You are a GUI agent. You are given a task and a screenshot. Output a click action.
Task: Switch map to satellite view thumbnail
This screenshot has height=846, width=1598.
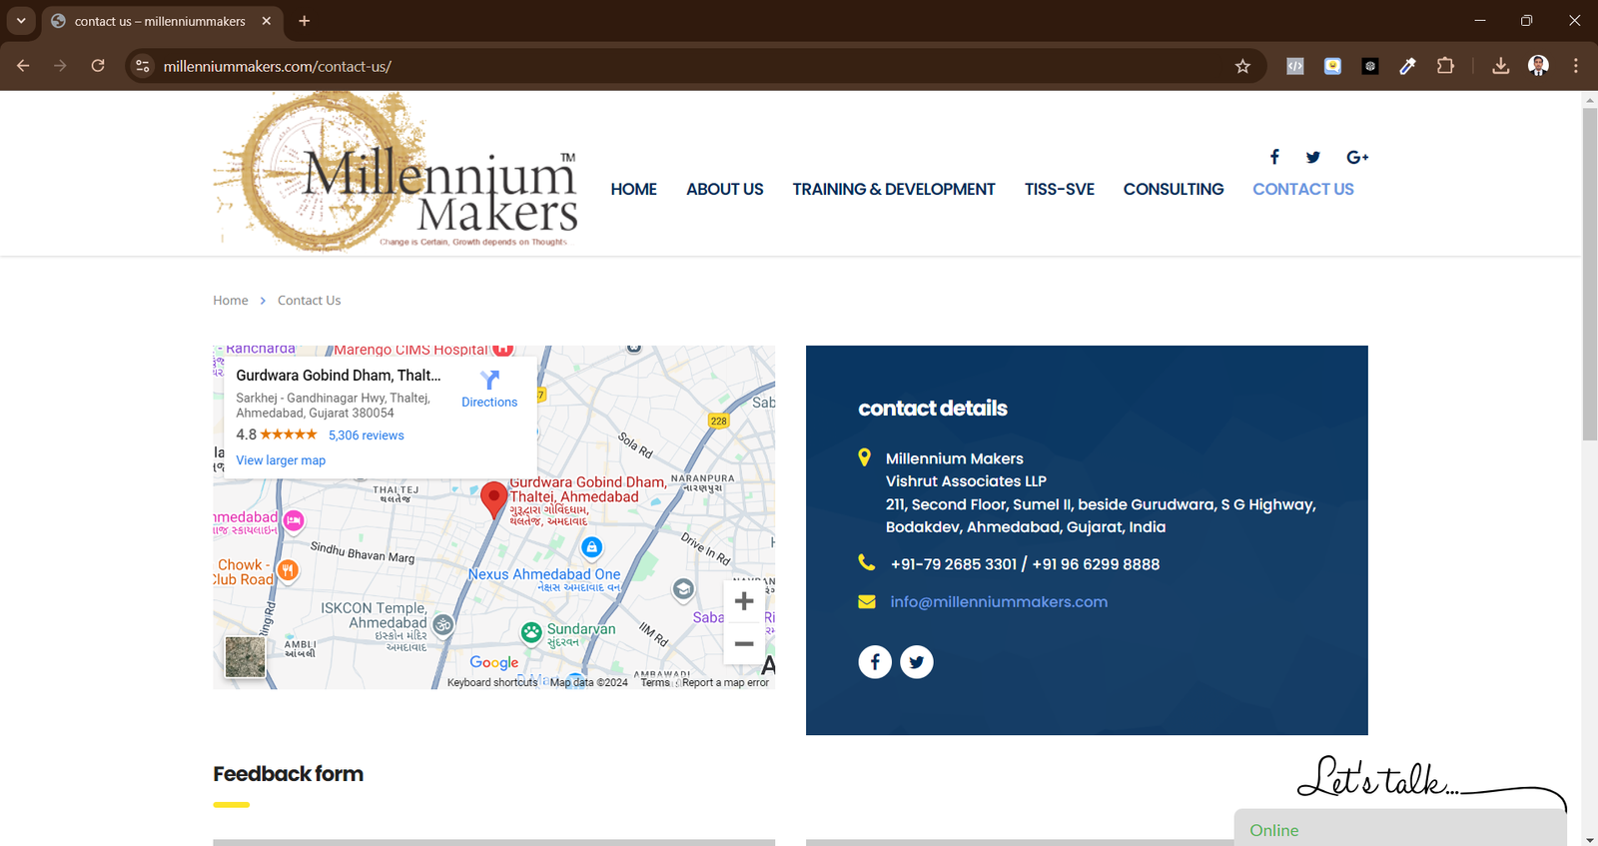point(245,657)
